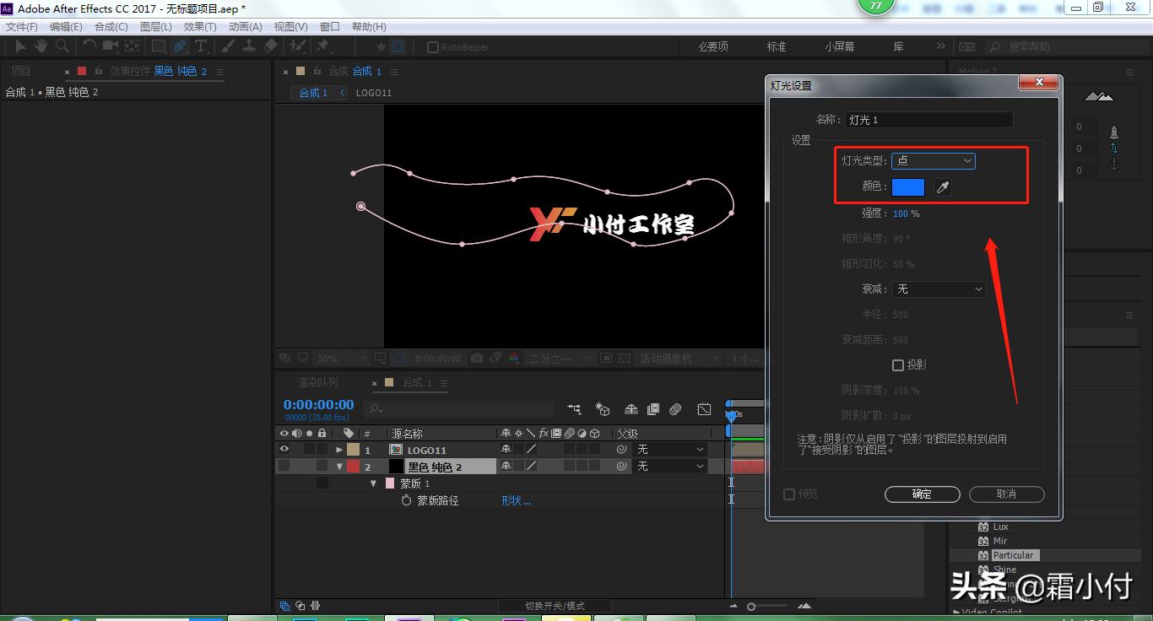Open the 衰减 falloff dropdown
1153x621 pixels.
coord(938,289)
